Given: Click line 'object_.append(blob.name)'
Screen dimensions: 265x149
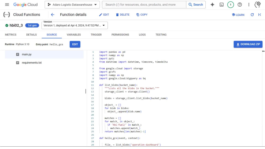Looking at the screenshot, I should [124, 111].
